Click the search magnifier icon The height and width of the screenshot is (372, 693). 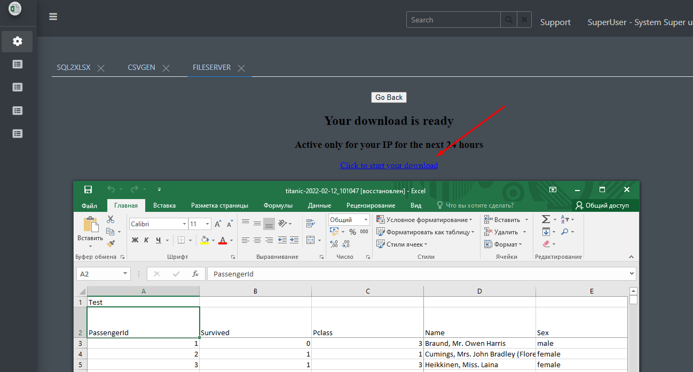click(x=508, y=20)
